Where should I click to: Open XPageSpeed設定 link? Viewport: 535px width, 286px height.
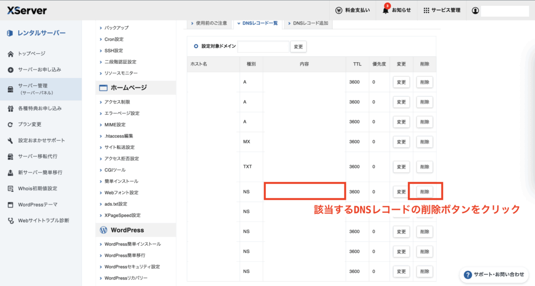[122, 215]
